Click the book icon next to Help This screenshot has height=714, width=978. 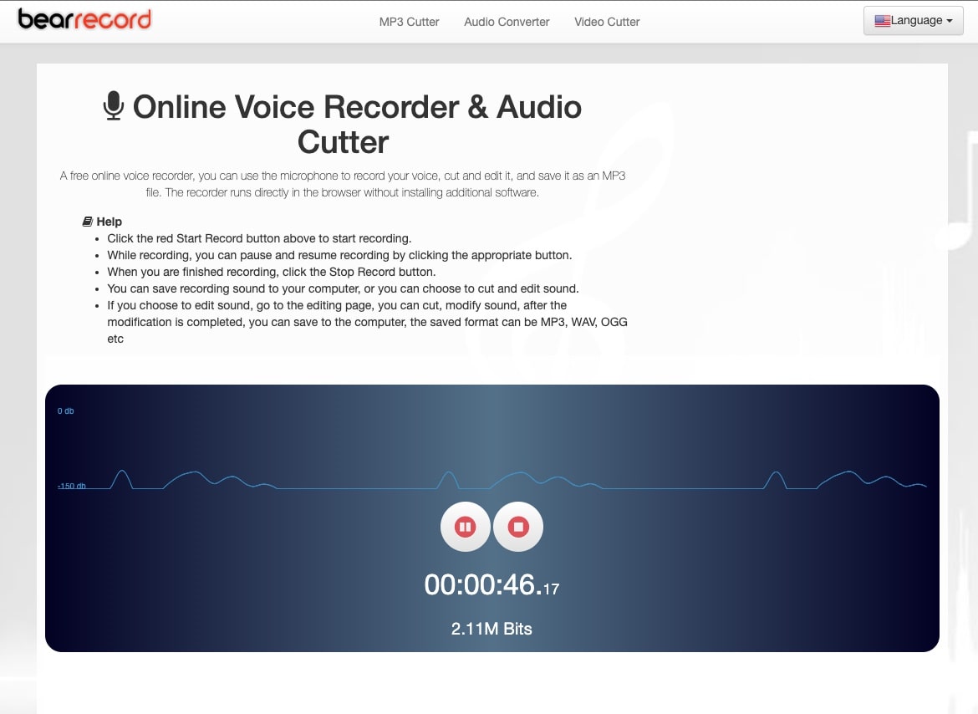point(88,221)
